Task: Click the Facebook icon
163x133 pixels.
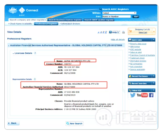Action: pos(151,95)
